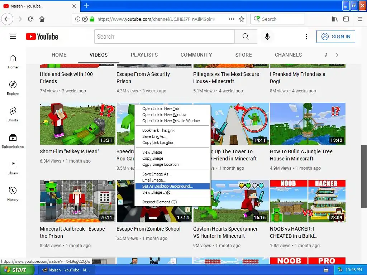Image resolution: width=367 pixels, height=275 pixels.
Task: Click the browser forward arrow
Action: pyautogui.click(x=19, y=19)
